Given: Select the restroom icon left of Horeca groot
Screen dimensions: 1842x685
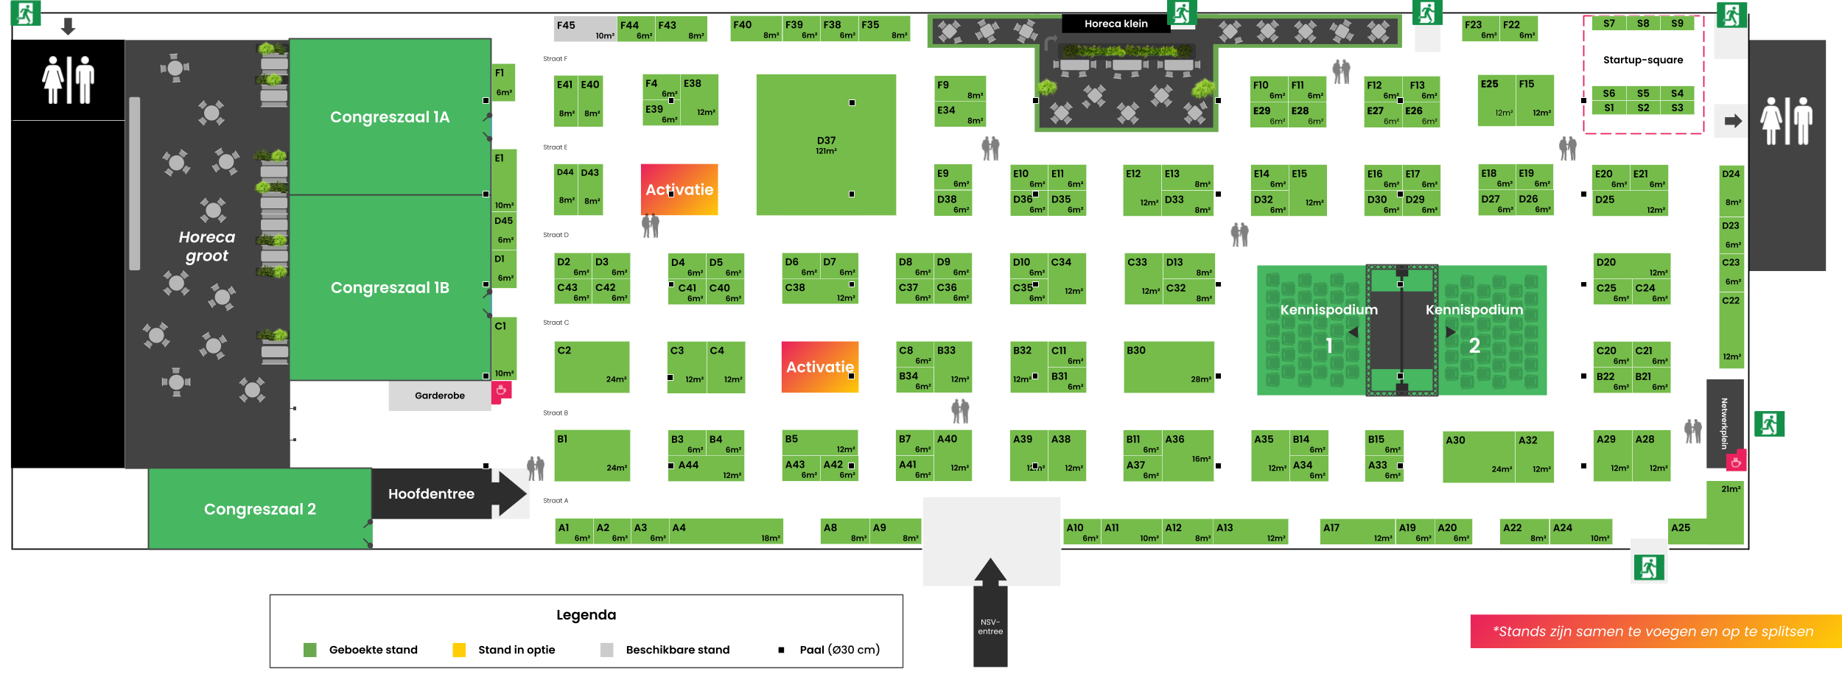Looking at the screenshot, I should click(x=69, y=80).
